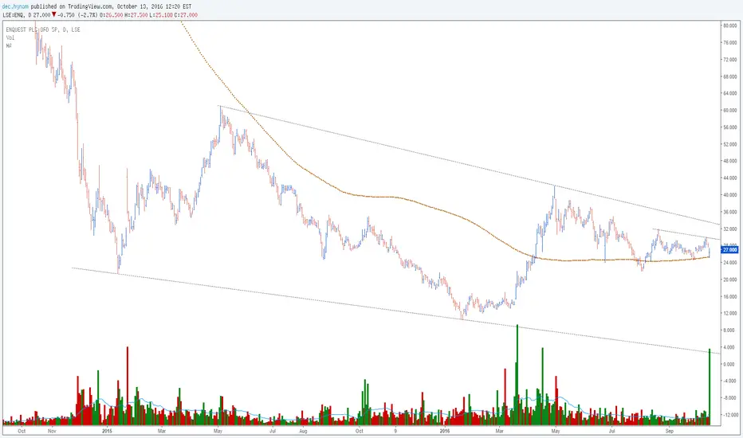The height and width of the screenshot is (438, 743).
Task: Click the negative -12.000 axis label
Action: point(729,415)
